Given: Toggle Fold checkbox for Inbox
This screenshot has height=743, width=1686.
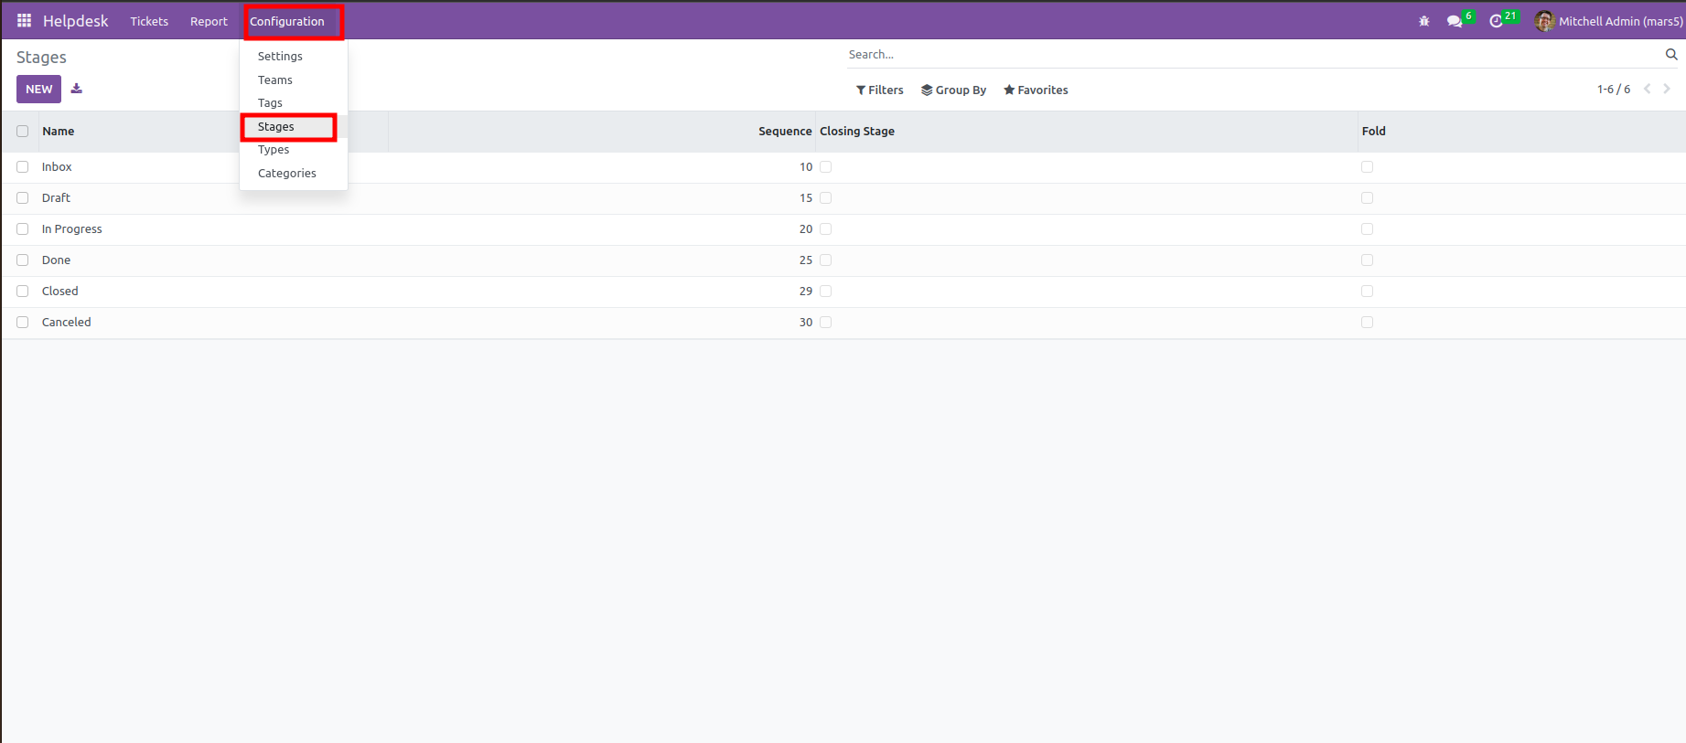Looking at the screenshot, I should [1368, 167].
